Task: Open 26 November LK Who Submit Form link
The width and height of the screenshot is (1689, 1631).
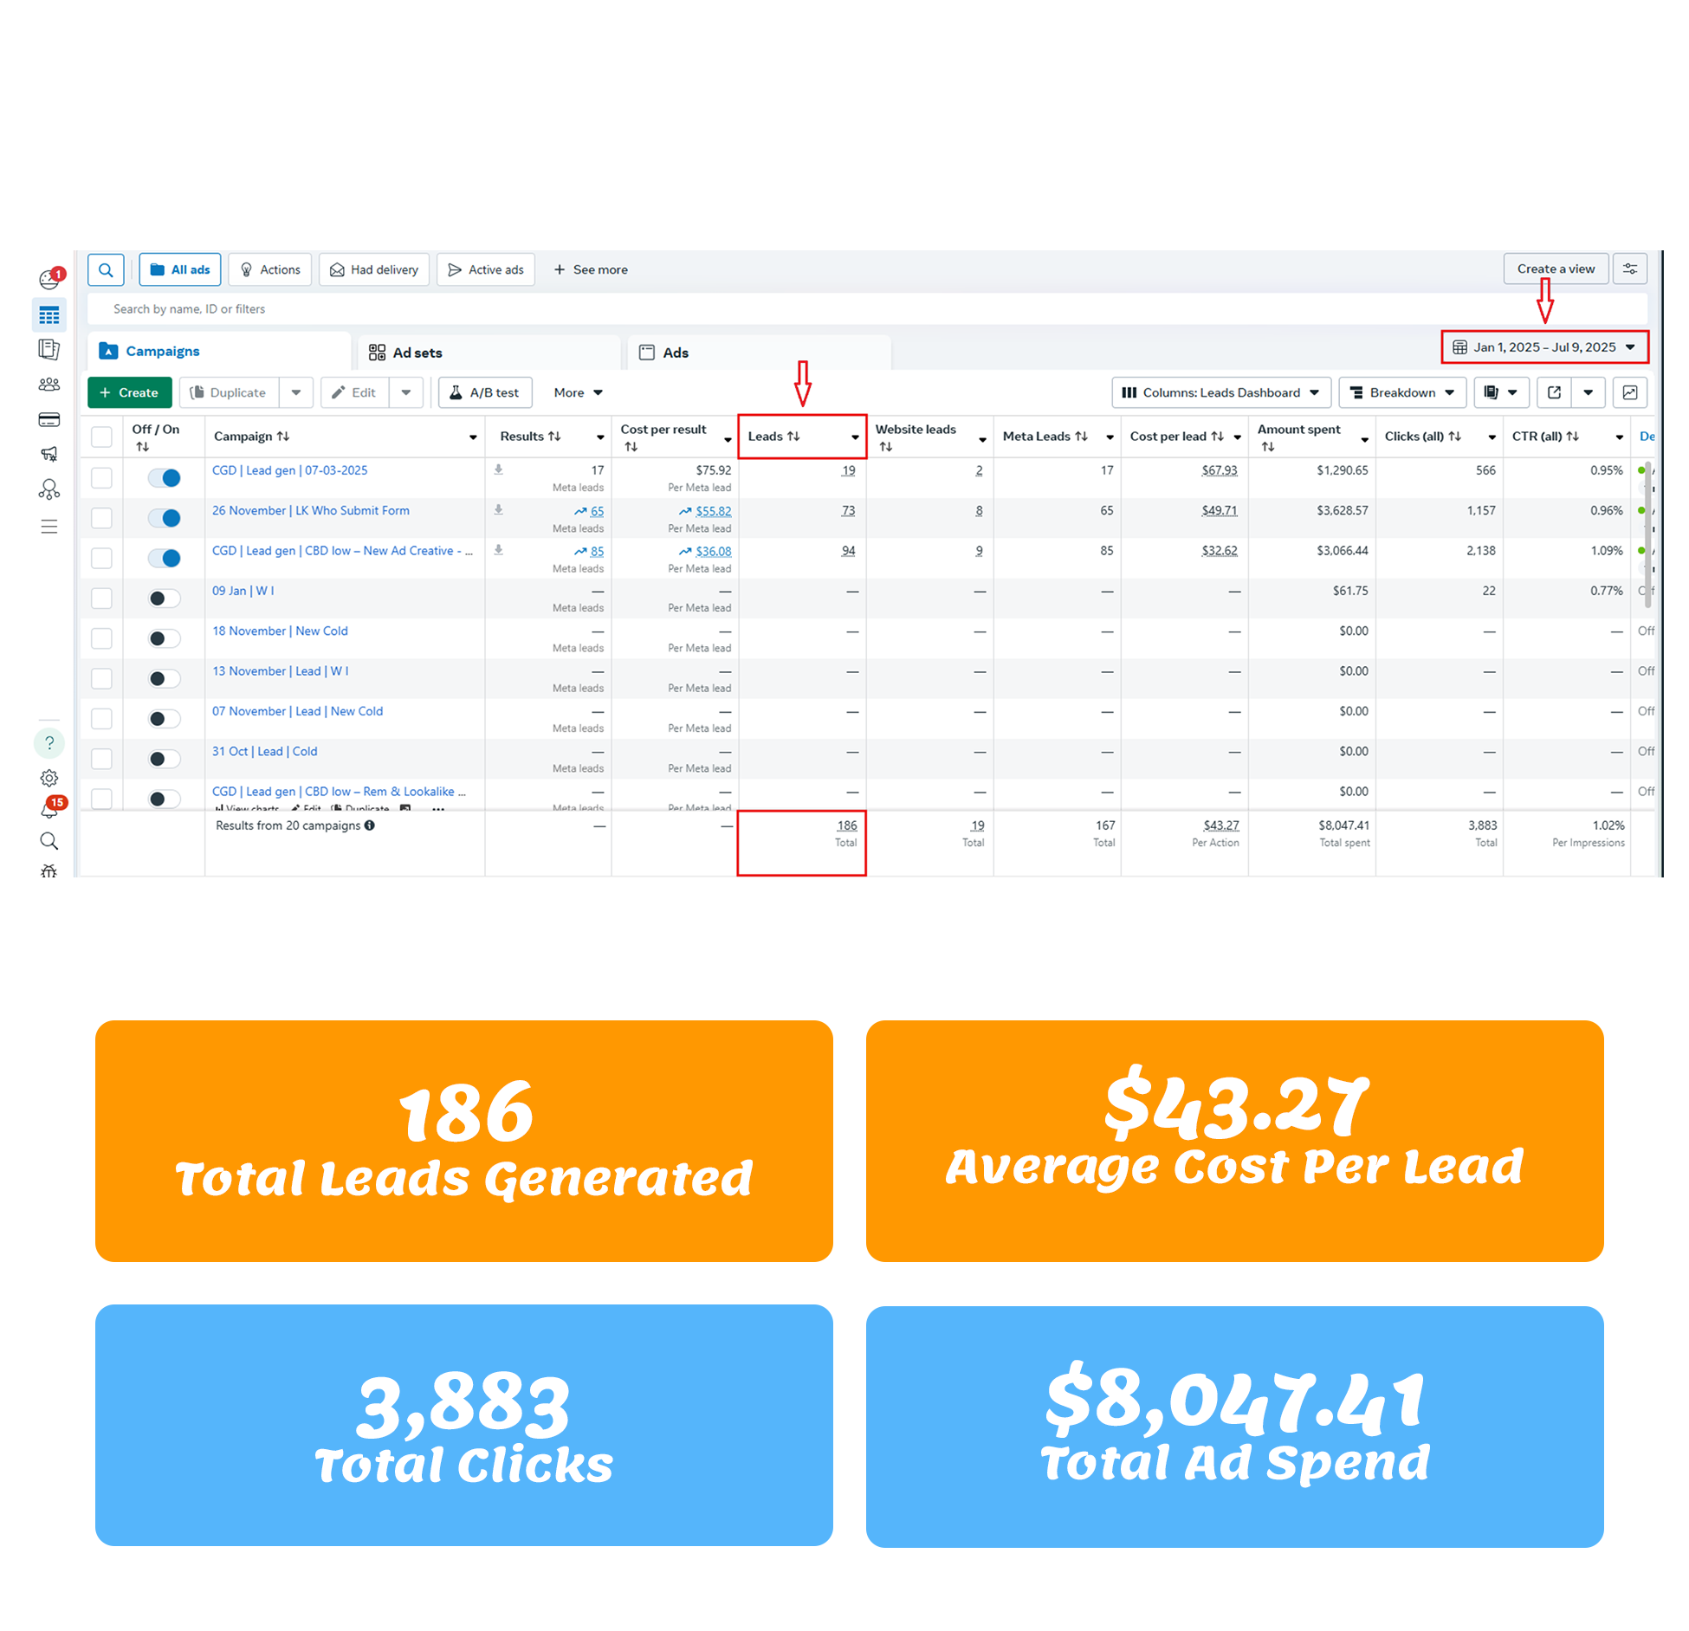Action: (x=310, y=510)
